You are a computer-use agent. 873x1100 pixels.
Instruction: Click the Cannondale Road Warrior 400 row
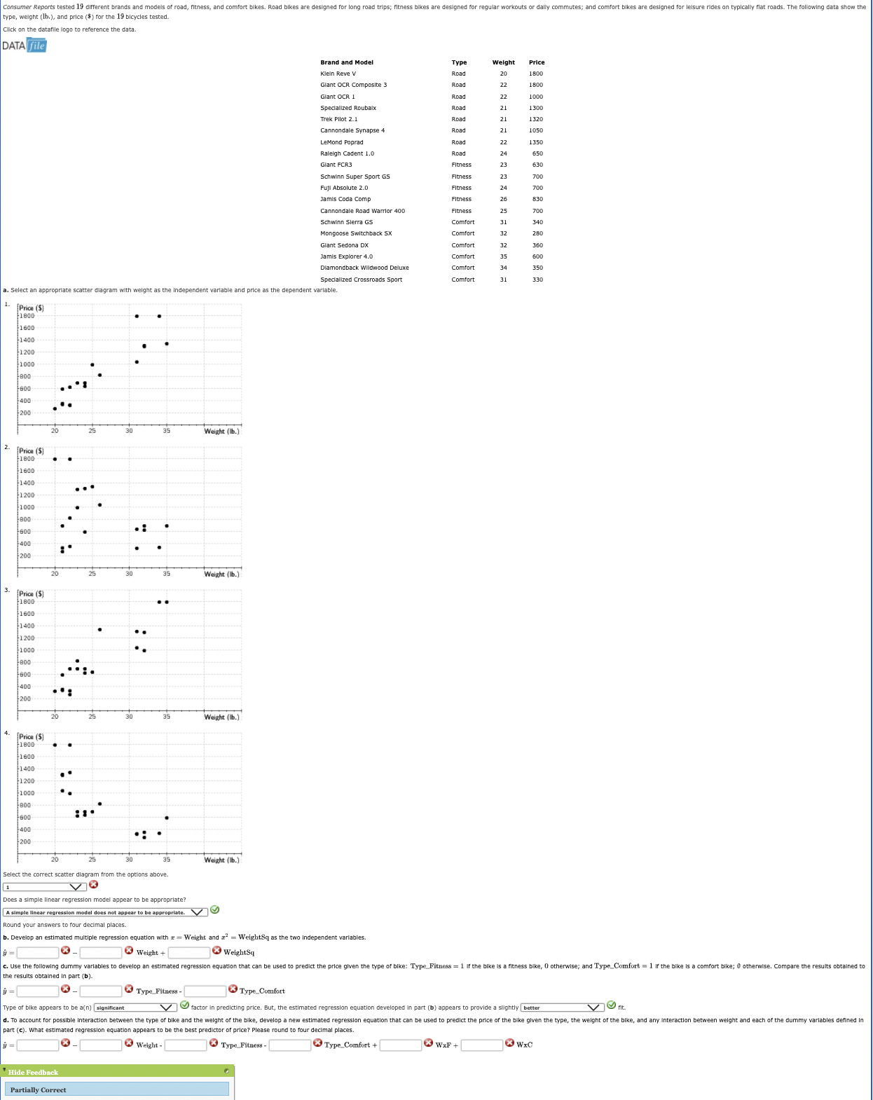click(432, 211)
